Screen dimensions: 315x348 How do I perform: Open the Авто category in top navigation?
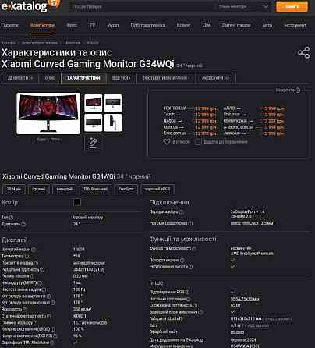click(267, 25)
